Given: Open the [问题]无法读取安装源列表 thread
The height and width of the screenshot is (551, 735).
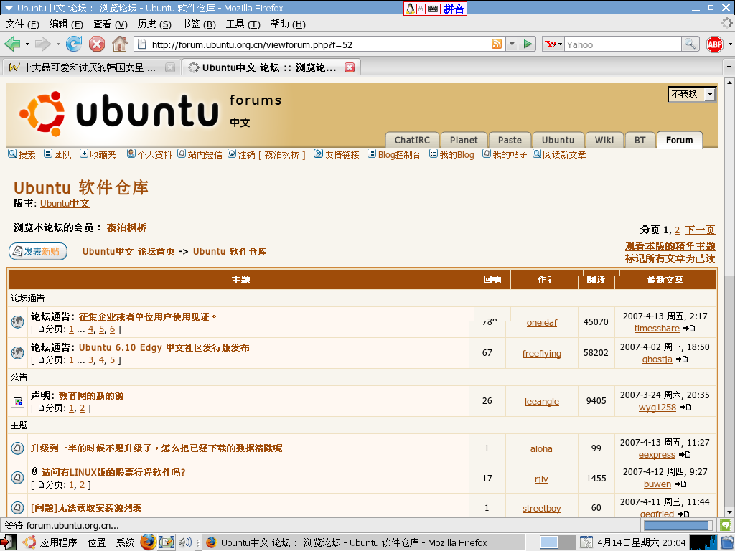Looking at the screenshot, I should point(86,507).
